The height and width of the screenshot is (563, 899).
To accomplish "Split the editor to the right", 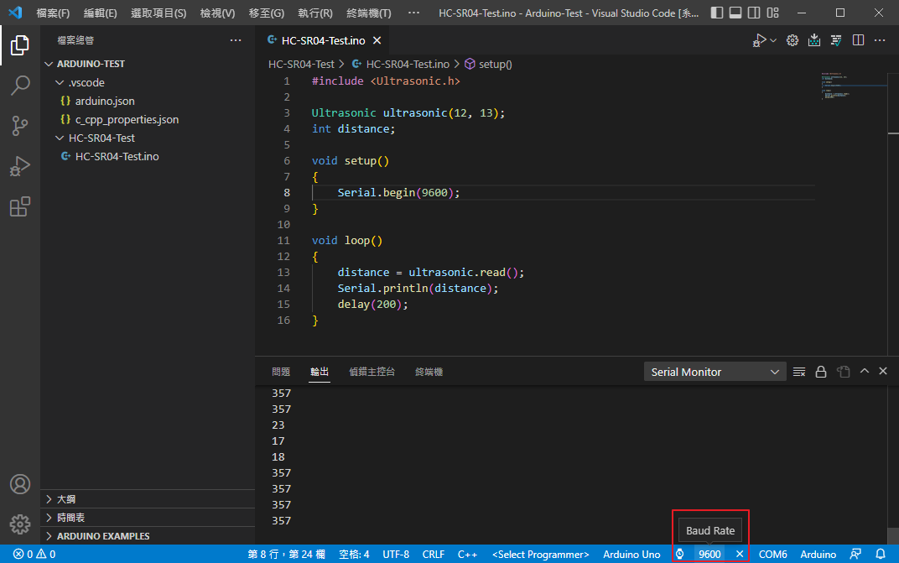I will 858,40.
